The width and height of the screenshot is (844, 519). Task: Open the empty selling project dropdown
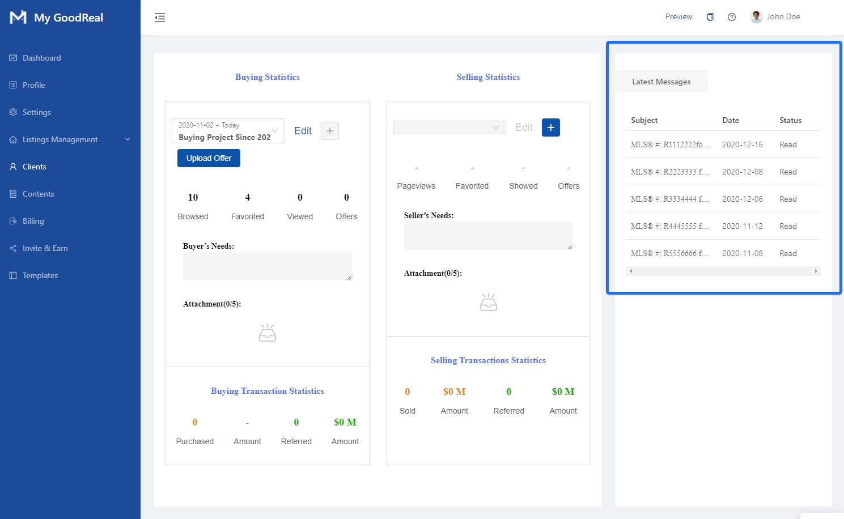coord(449,127)
